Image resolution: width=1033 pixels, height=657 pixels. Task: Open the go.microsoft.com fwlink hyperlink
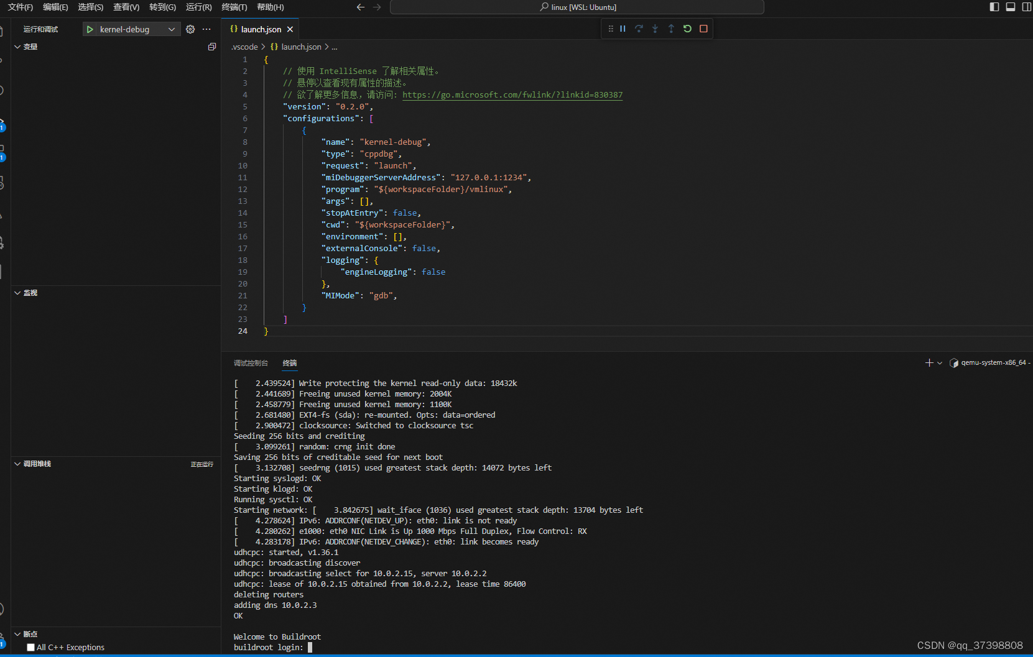coord(512,94)
